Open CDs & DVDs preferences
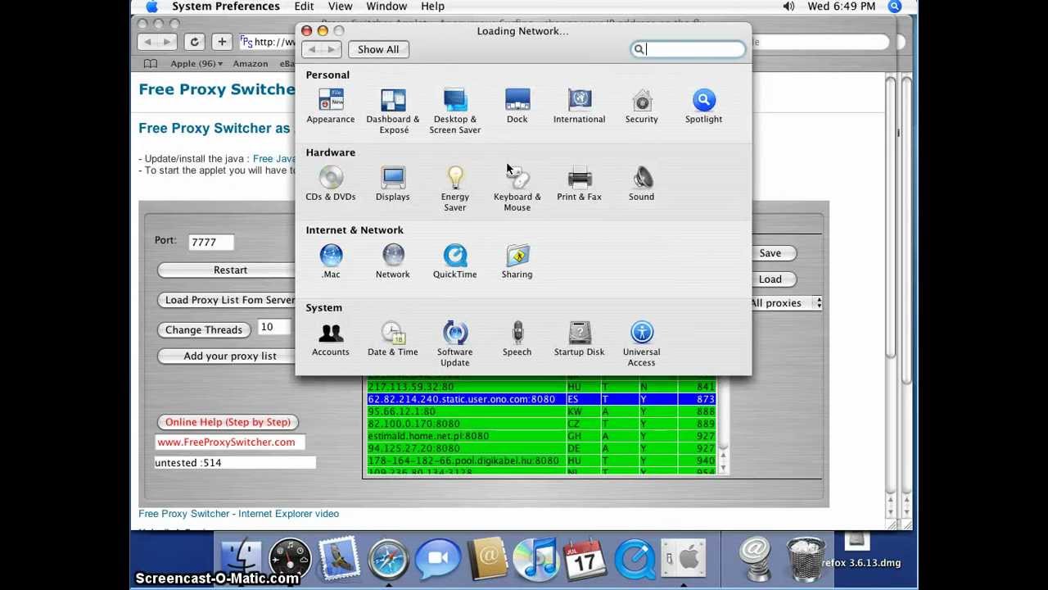The width and height of the screenshot is (1048, 590). tap(330, 184)
